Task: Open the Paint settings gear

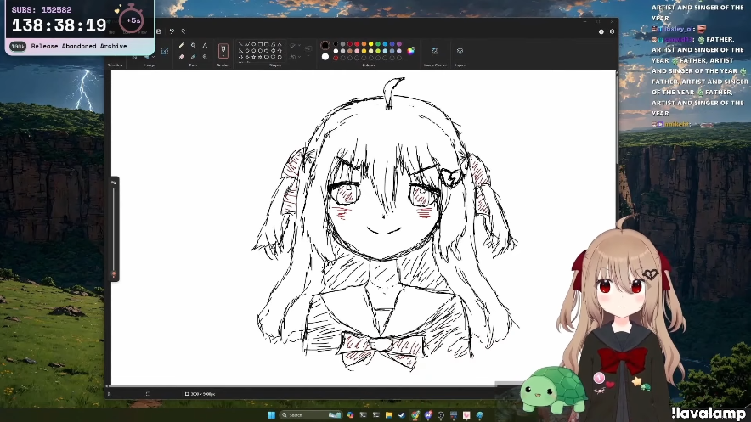Action: [612, 31]
